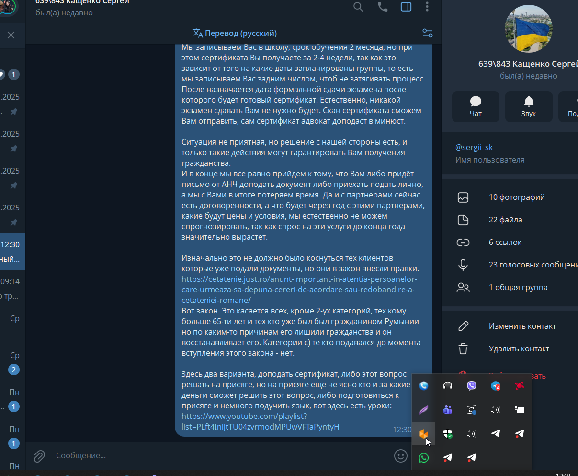
Task: Click the red atom-shaped tray icon
Action: pos(520,385)
